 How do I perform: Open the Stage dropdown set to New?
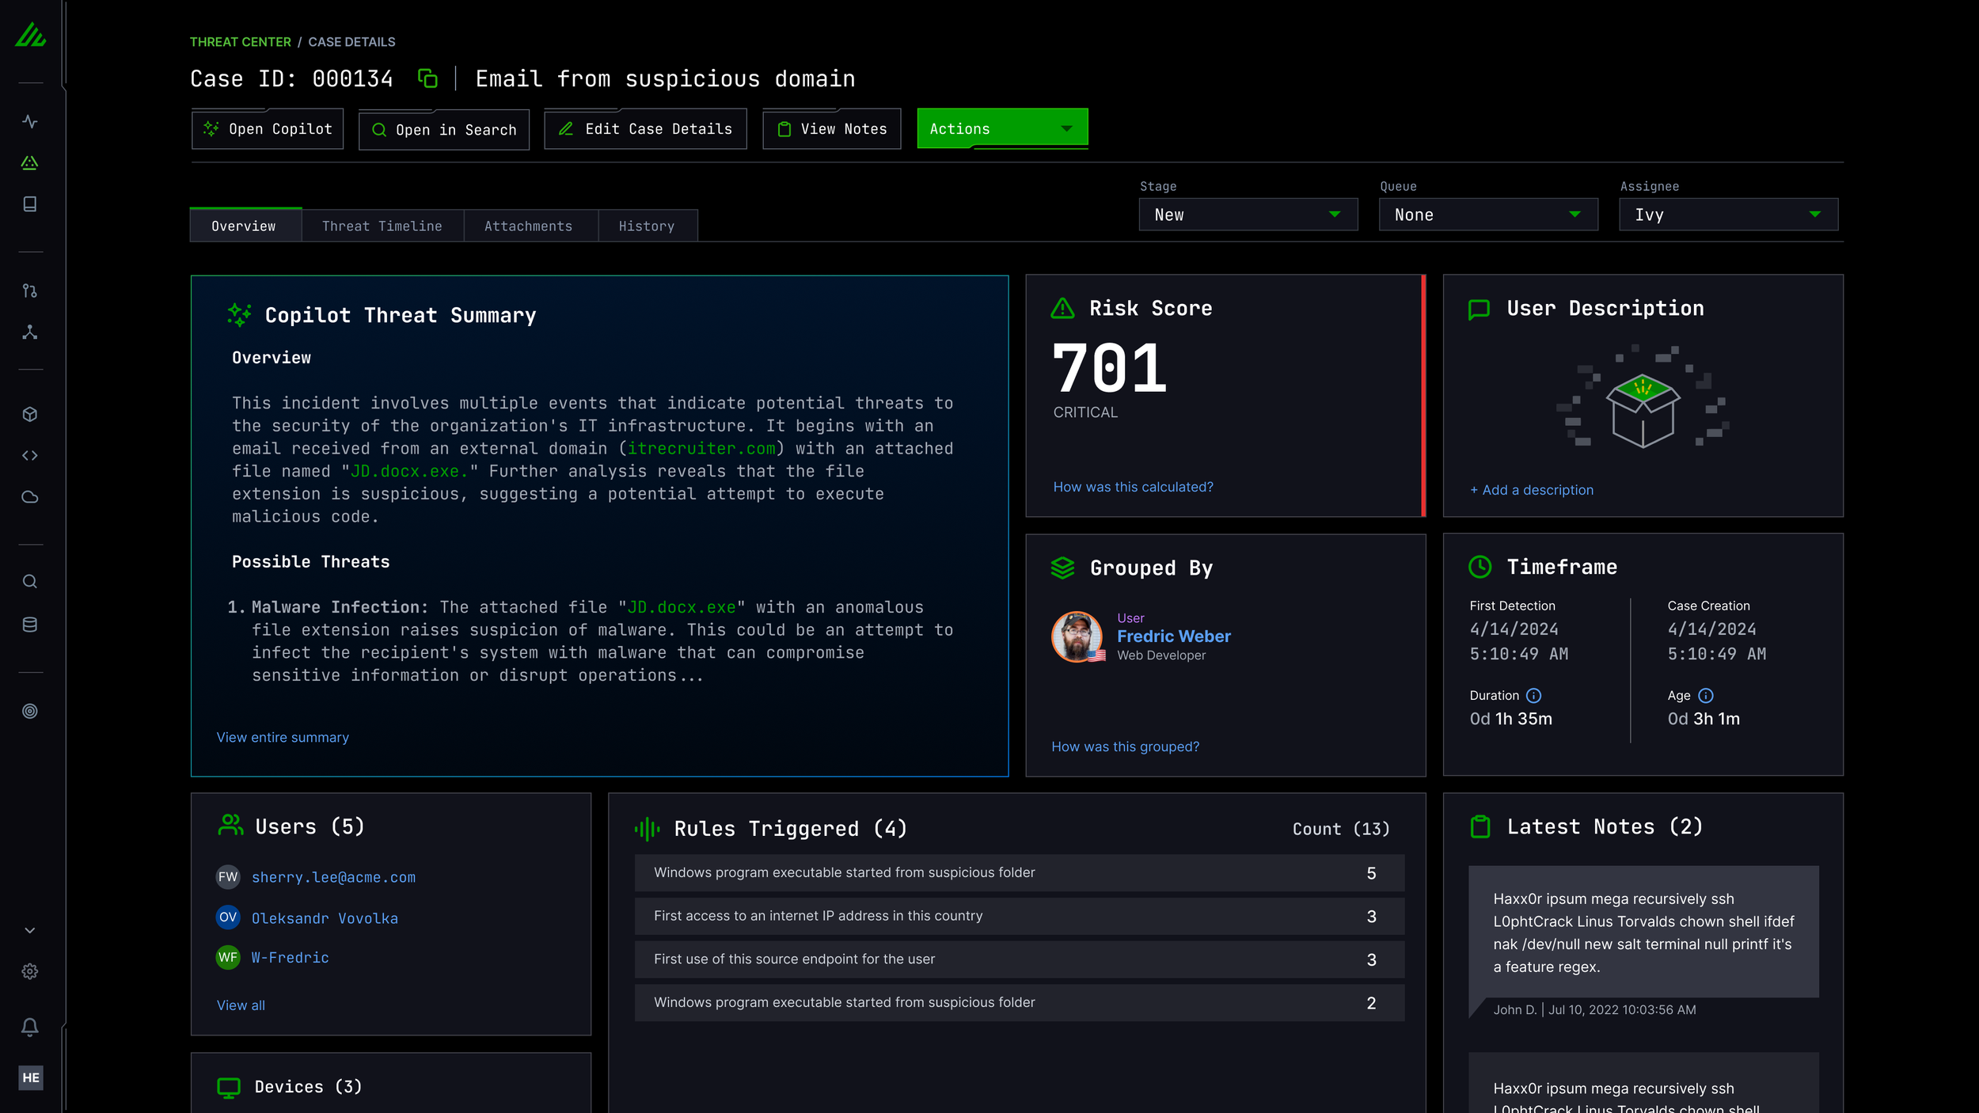1248,214
